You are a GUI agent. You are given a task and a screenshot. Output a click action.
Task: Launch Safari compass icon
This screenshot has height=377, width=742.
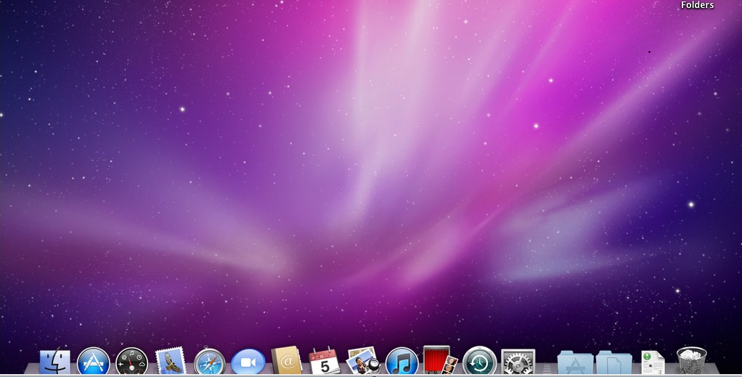pyautogui.click(x=210, y=362)
